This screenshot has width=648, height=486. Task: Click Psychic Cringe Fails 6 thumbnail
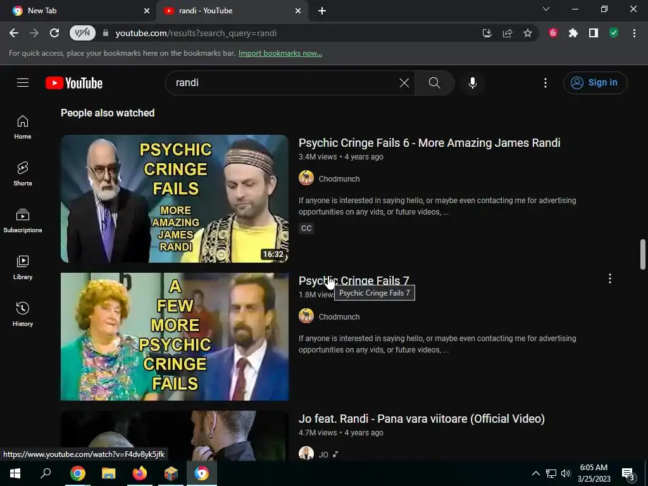click(175, 199)
